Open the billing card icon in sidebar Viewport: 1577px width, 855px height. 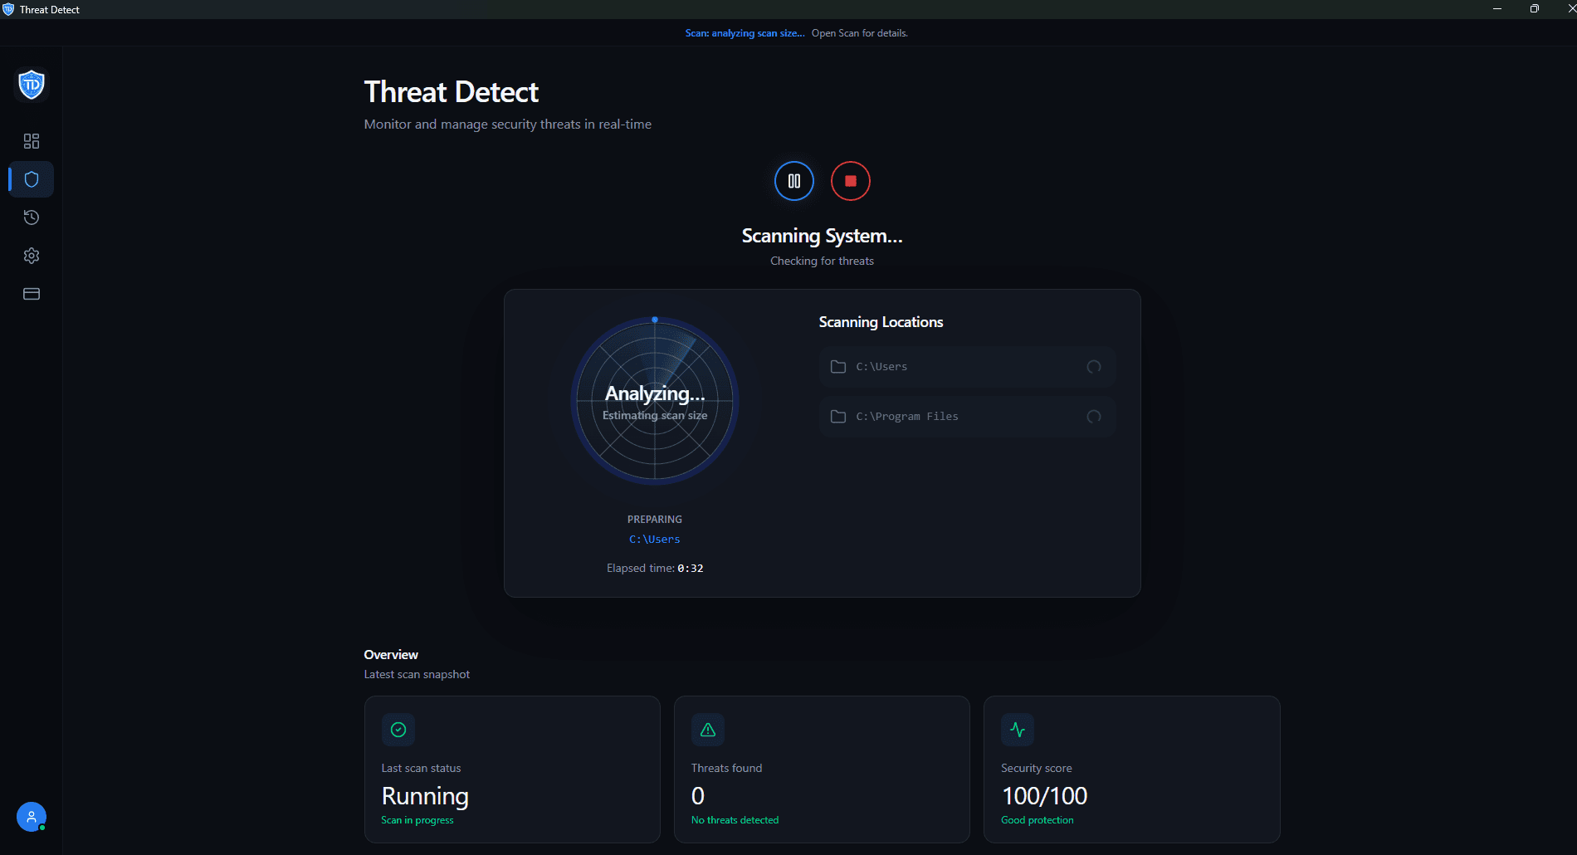click(x=32, y=294)
